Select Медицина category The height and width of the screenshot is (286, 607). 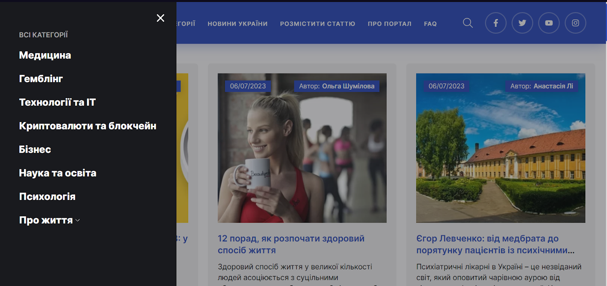click(x=45, y=55)
